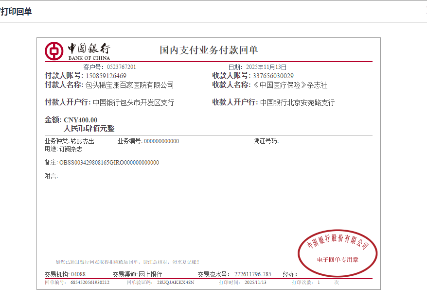
Task: Click the Bank of China logo
Action: [77, 51]
